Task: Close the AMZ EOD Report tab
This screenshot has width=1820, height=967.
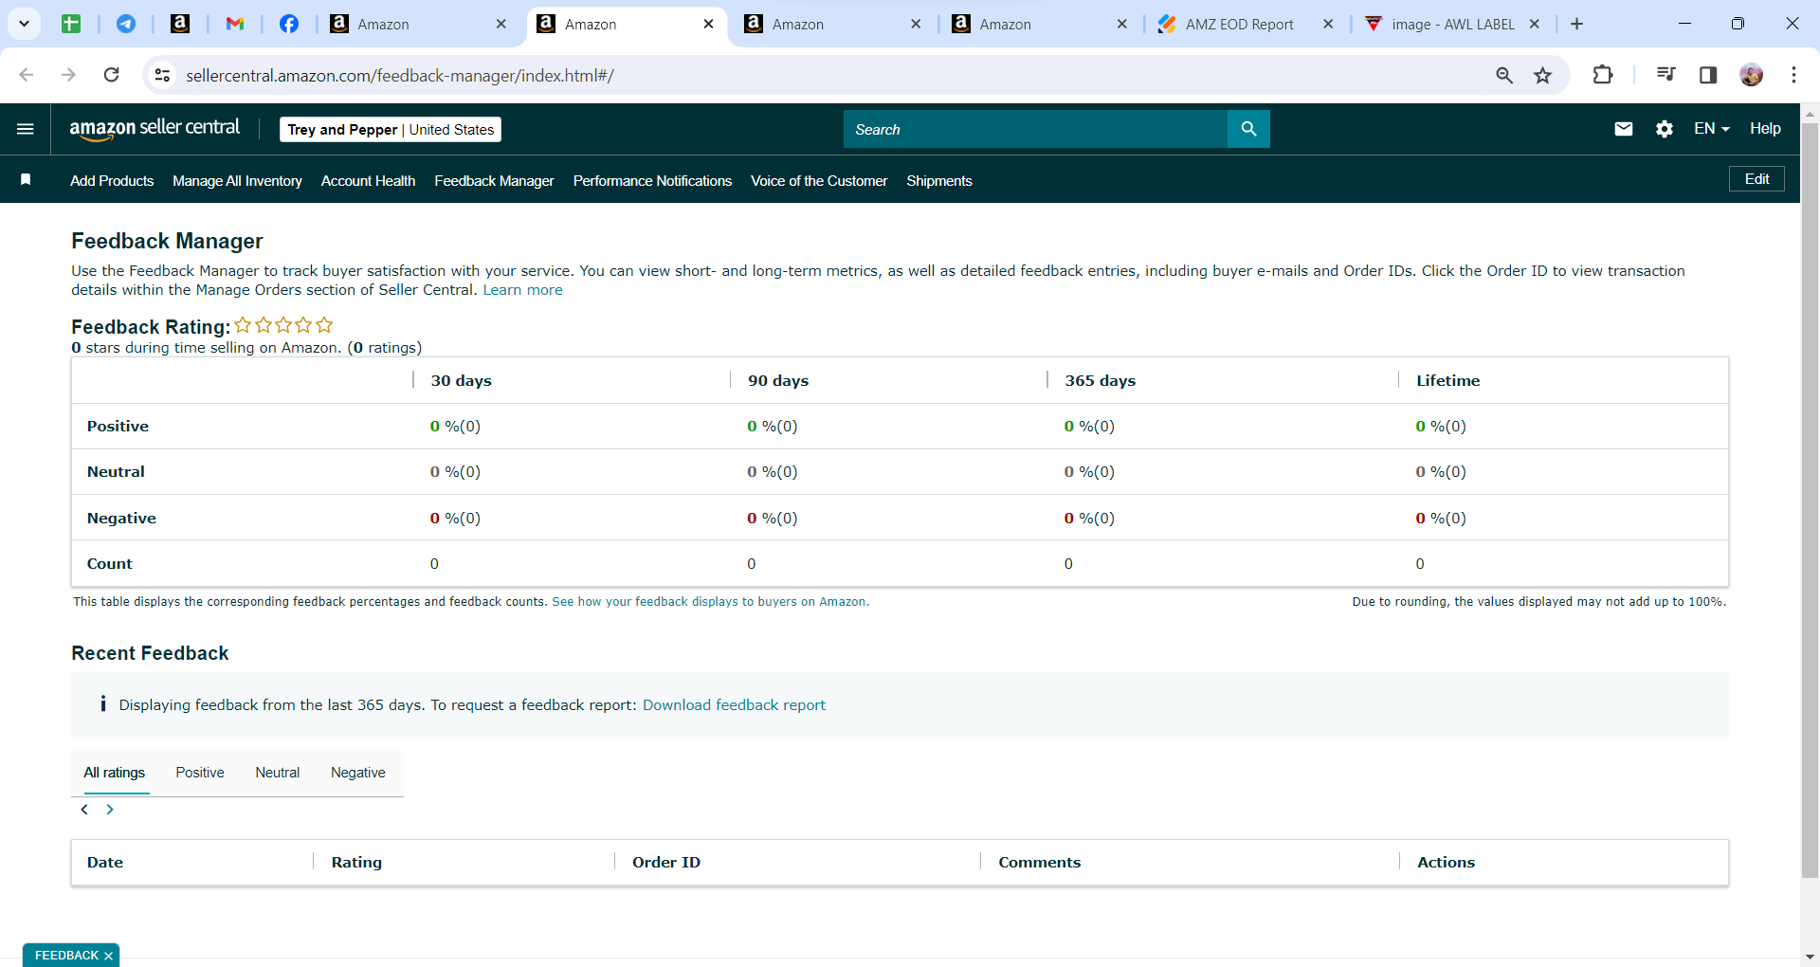Action: pyautogui.click(x=1328, y=25)
